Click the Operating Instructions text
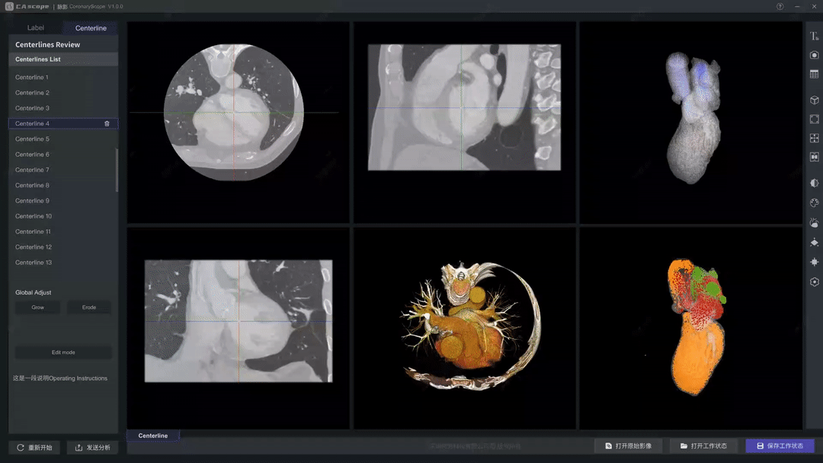823x463 pixels. pyautogui.click(x=60, y=378)
